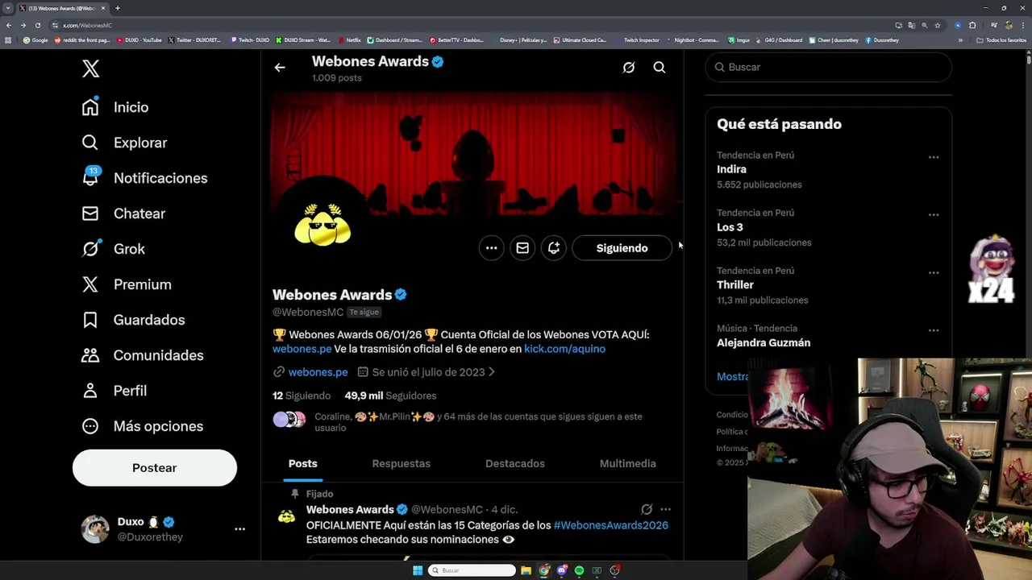Open File Explorer from taskbar
This screenshot has width=1032, height=580.
pyautogui.click(x=526, y=570)
